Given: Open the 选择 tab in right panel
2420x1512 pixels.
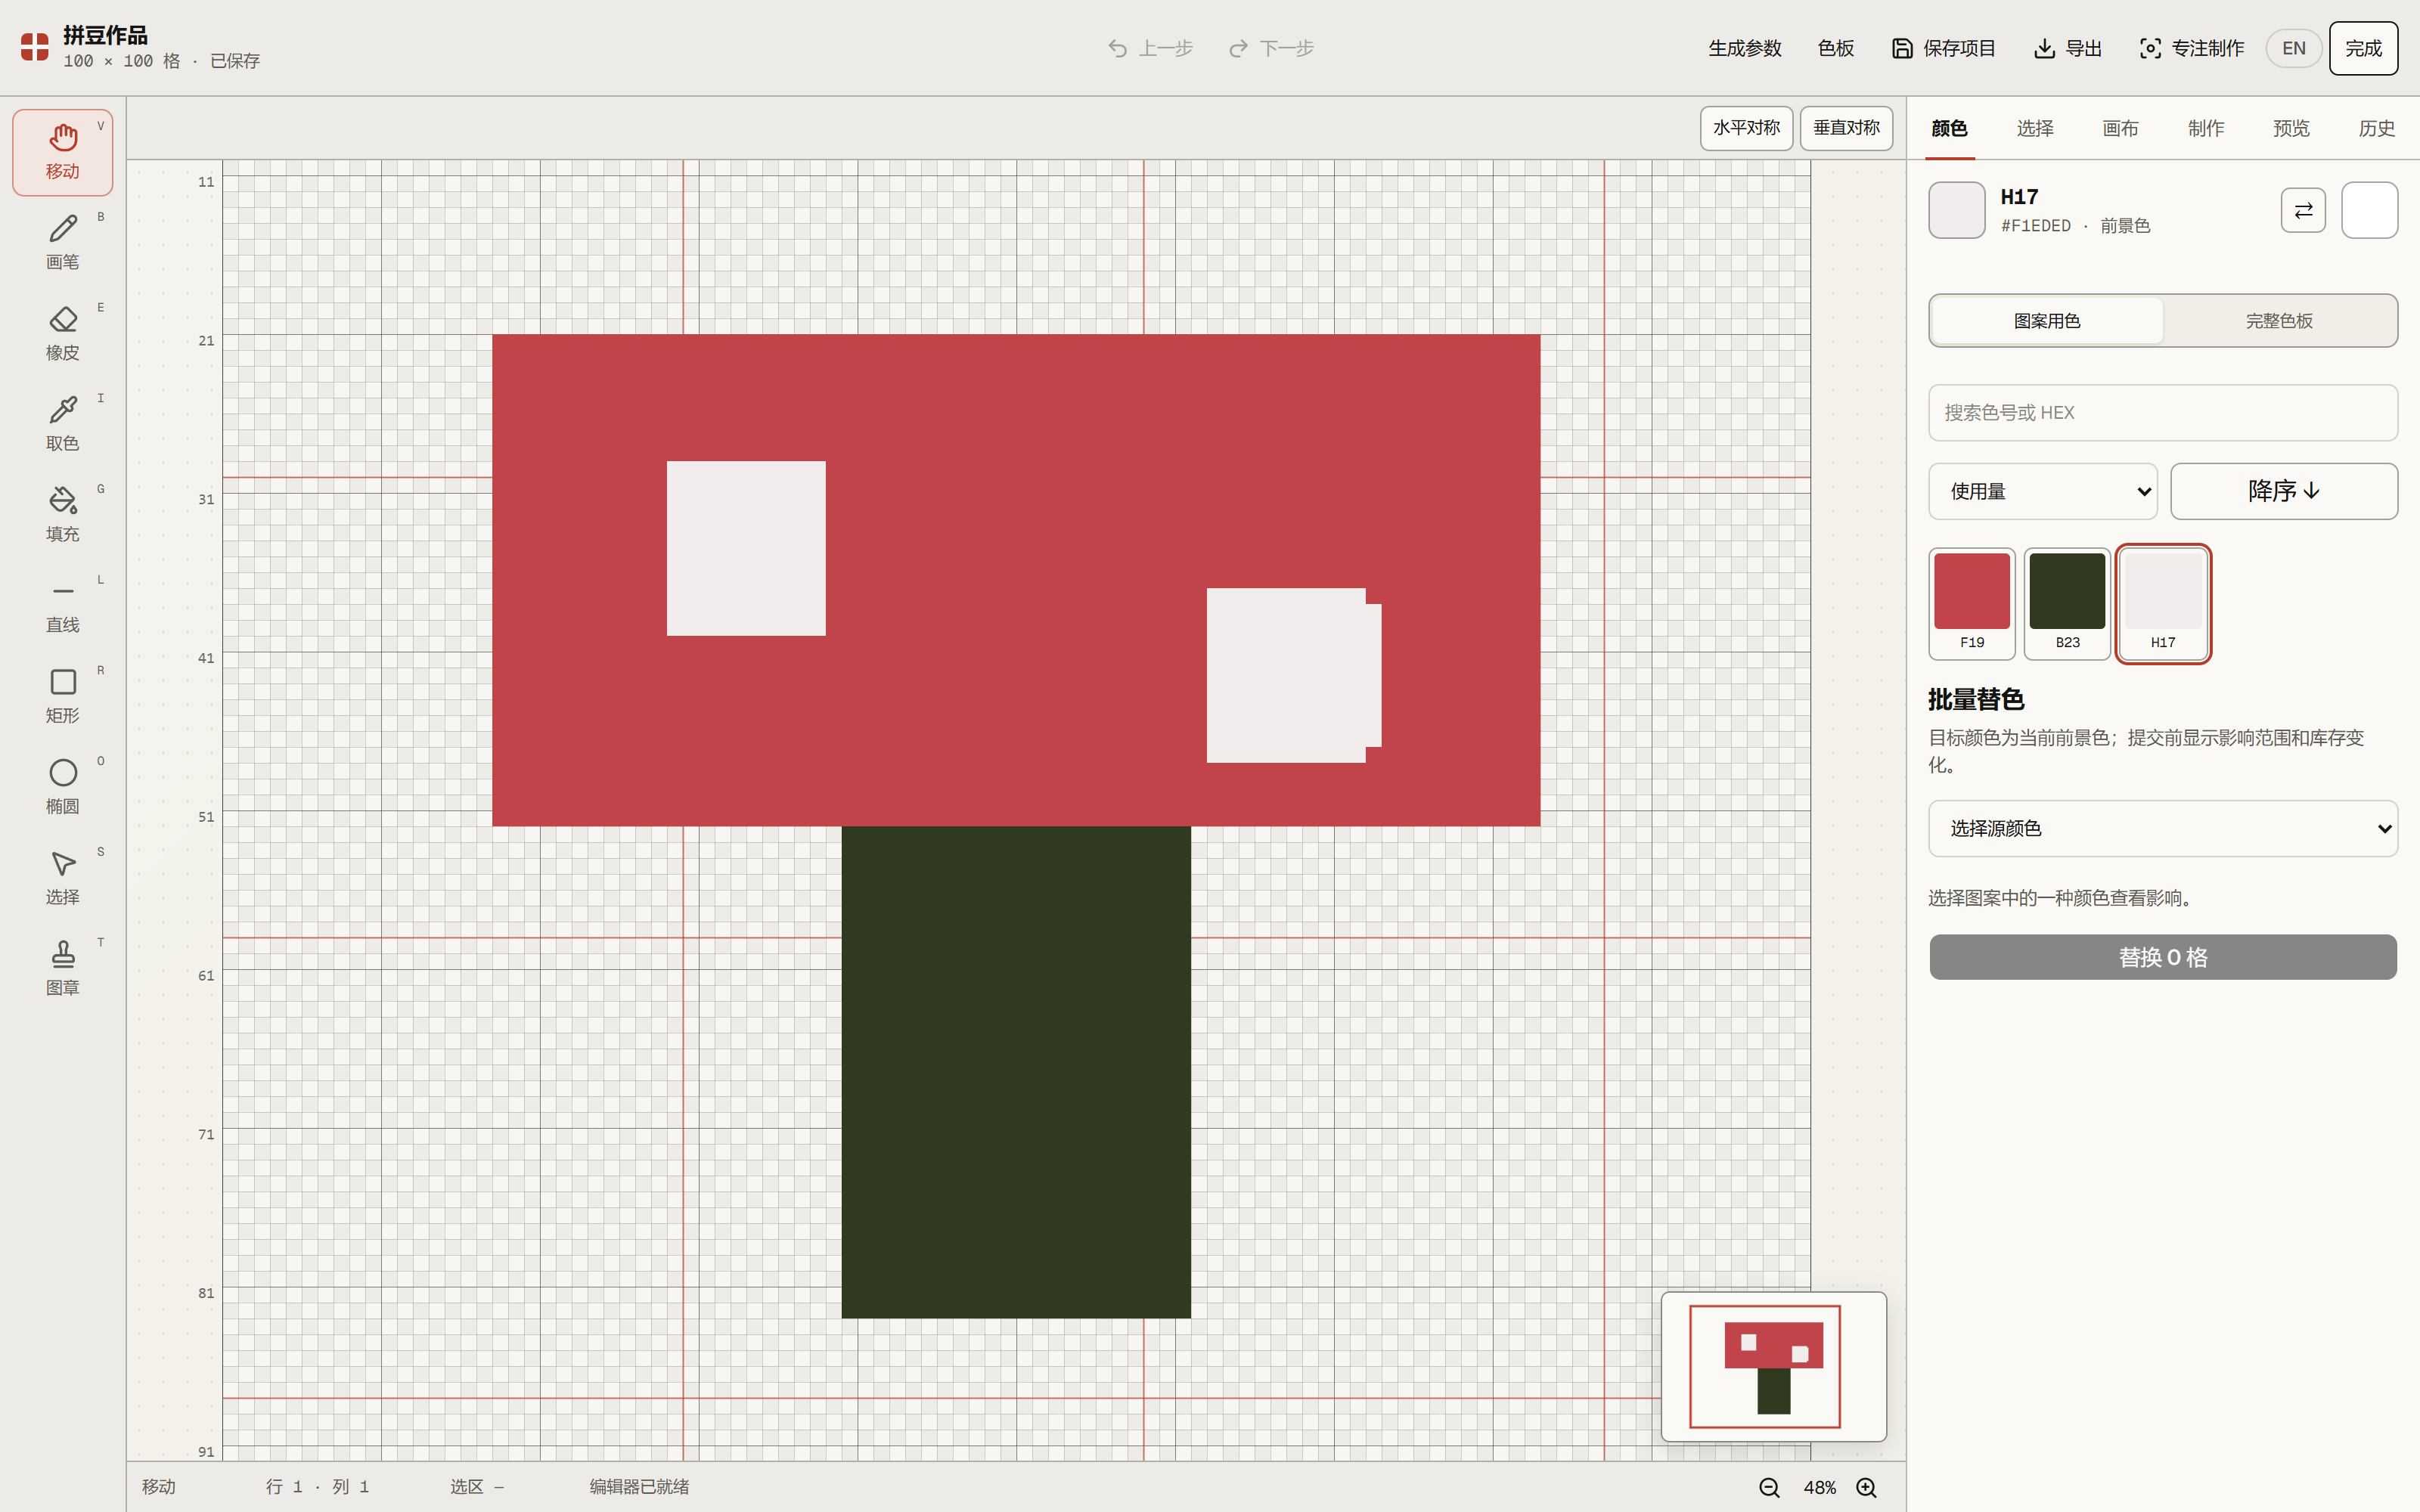Looking at the screenshot, I should [2035, 128].
